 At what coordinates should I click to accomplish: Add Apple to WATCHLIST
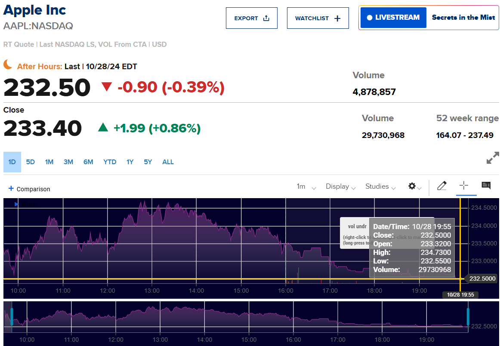(x=318, y=18)
